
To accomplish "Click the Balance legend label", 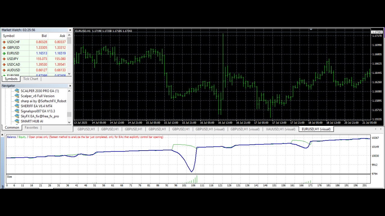I will point(11,137).
